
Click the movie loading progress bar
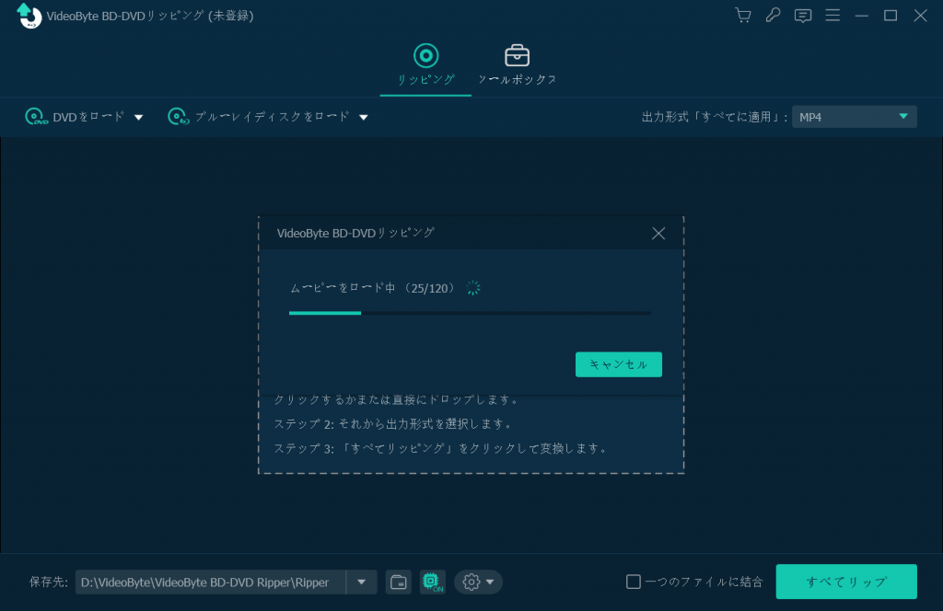(x=469, y=312)
